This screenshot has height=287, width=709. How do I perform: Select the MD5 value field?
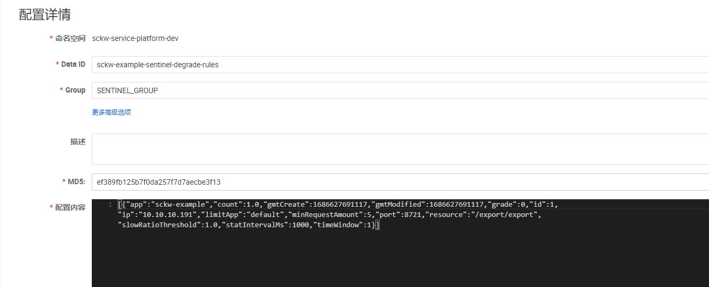(x=400, y=182)
